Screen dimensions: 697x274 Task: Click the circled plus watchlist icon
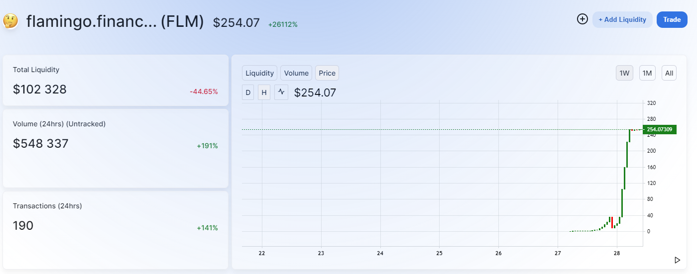click(x=582, y=19)
